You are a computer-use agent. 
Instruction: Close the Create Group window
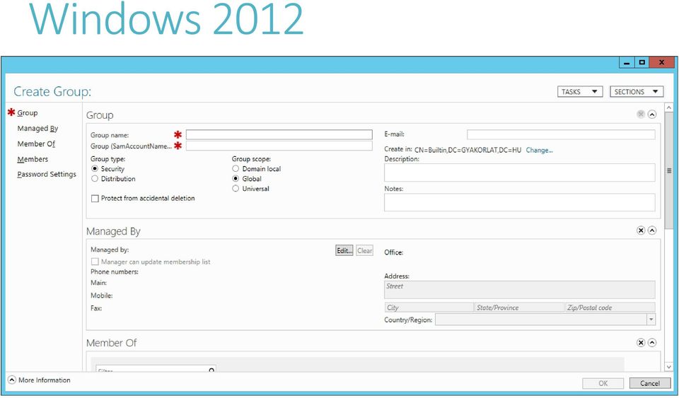click(x=662, y=63)
